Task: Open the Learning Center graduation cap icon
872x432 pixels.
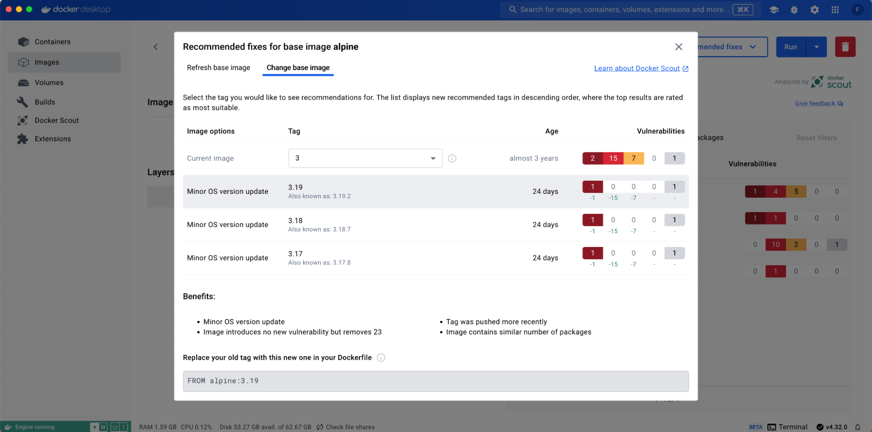Action: pyautogui.click(x=773, y=10)
